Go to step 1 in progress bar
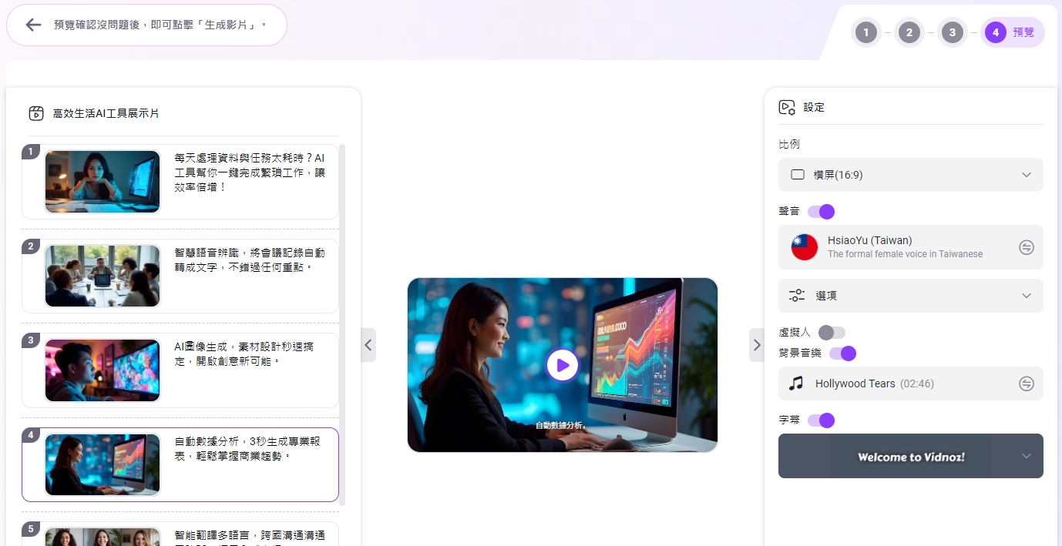 point(866,32)
